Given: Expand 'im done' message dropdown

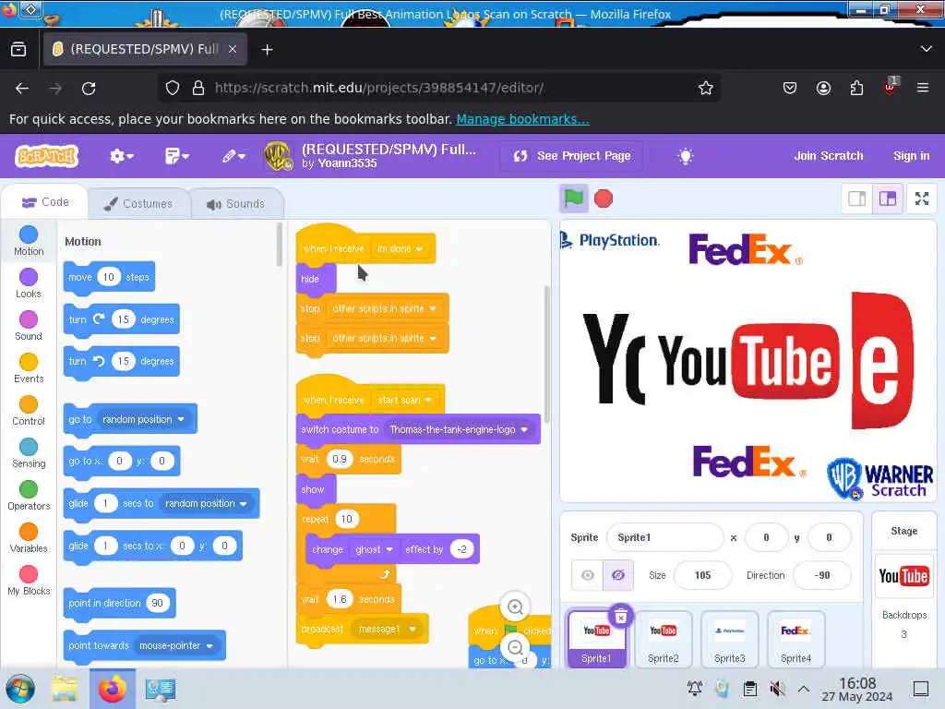Looking at the screenshot, I should point(400,248).
